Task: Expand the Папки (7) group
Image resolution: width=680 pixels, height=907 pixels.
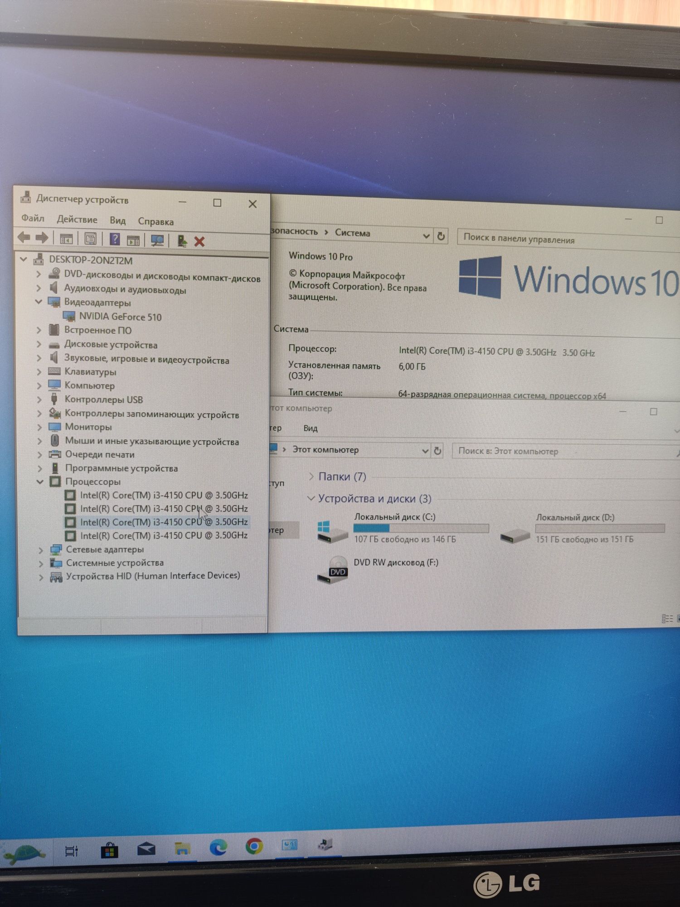Action: point(311,476)
